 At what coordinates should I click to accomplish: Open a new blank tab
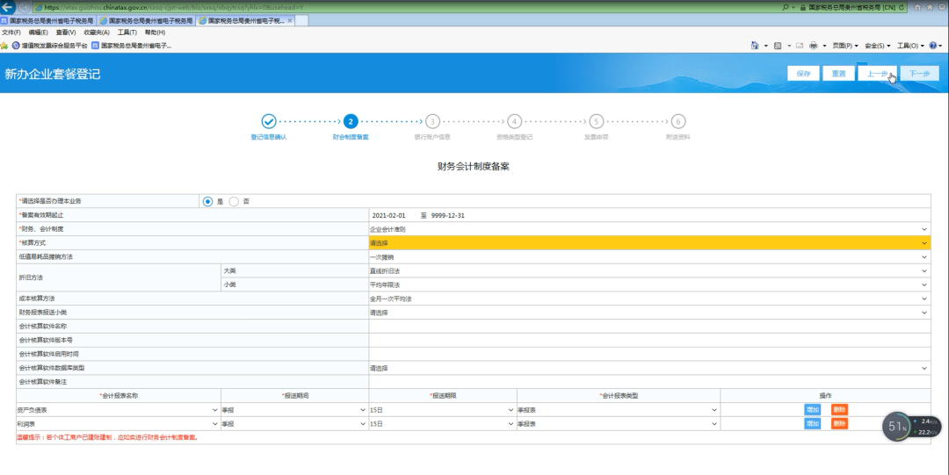point(301,20)
